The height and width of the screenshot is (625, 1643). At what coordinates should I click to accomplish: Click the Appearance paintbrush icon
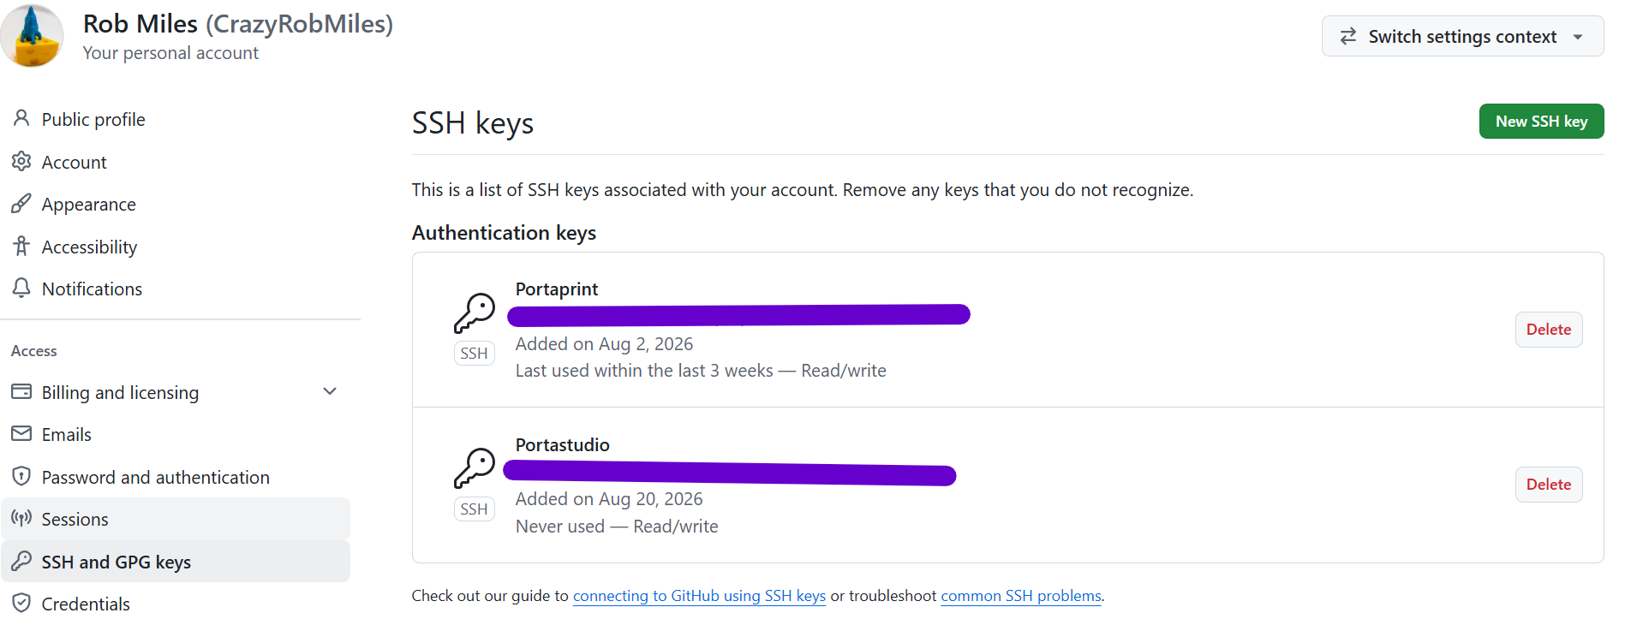pyautogui.click(x=21, y=204)
